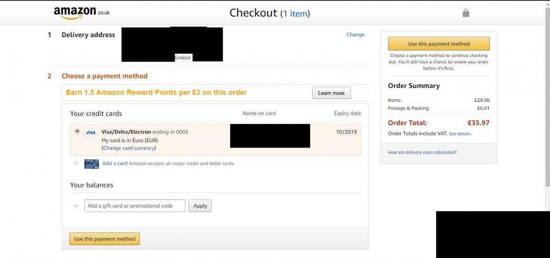Open the Change card currency link
This screenshot has width=550, height=258.
coord(129,148)
